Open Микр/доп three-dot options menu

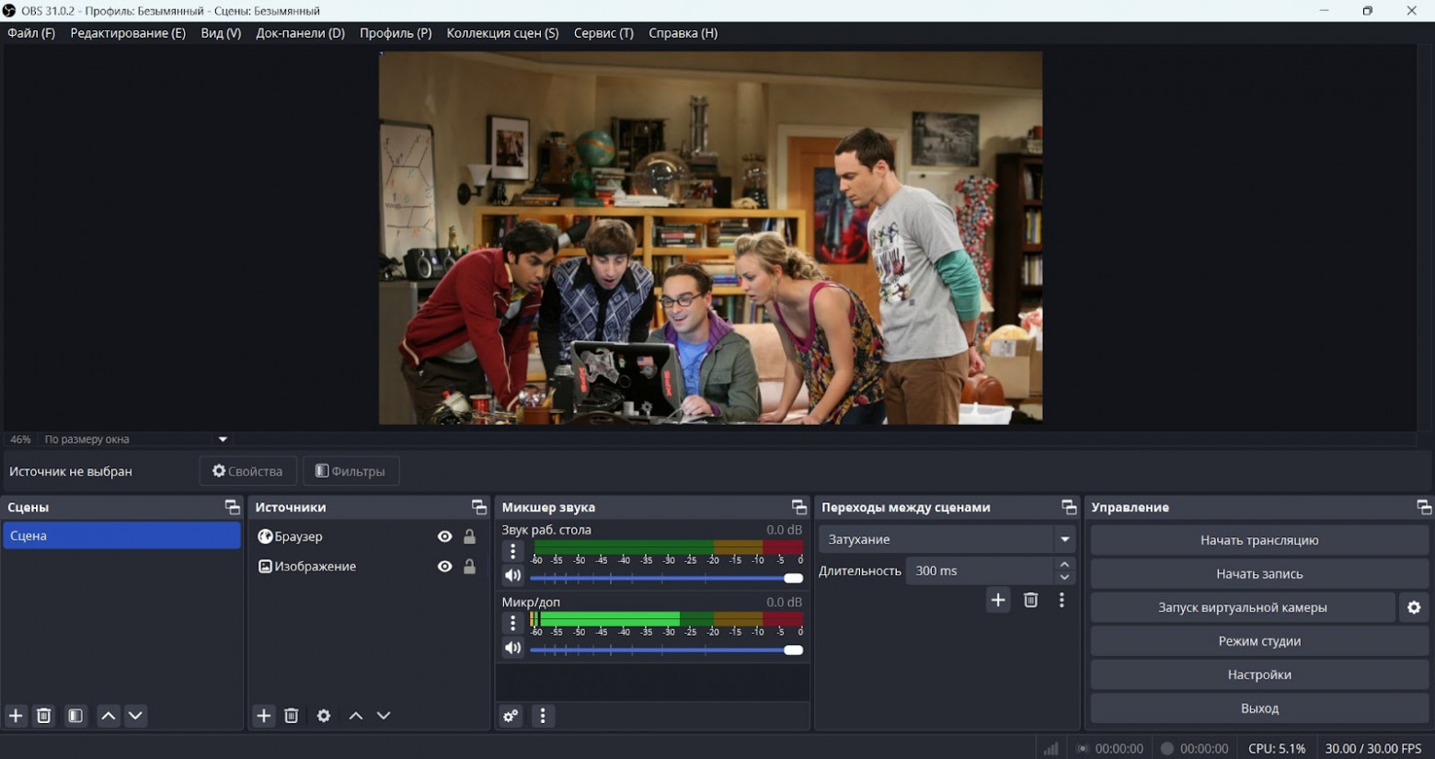click(x=513, y=623)
